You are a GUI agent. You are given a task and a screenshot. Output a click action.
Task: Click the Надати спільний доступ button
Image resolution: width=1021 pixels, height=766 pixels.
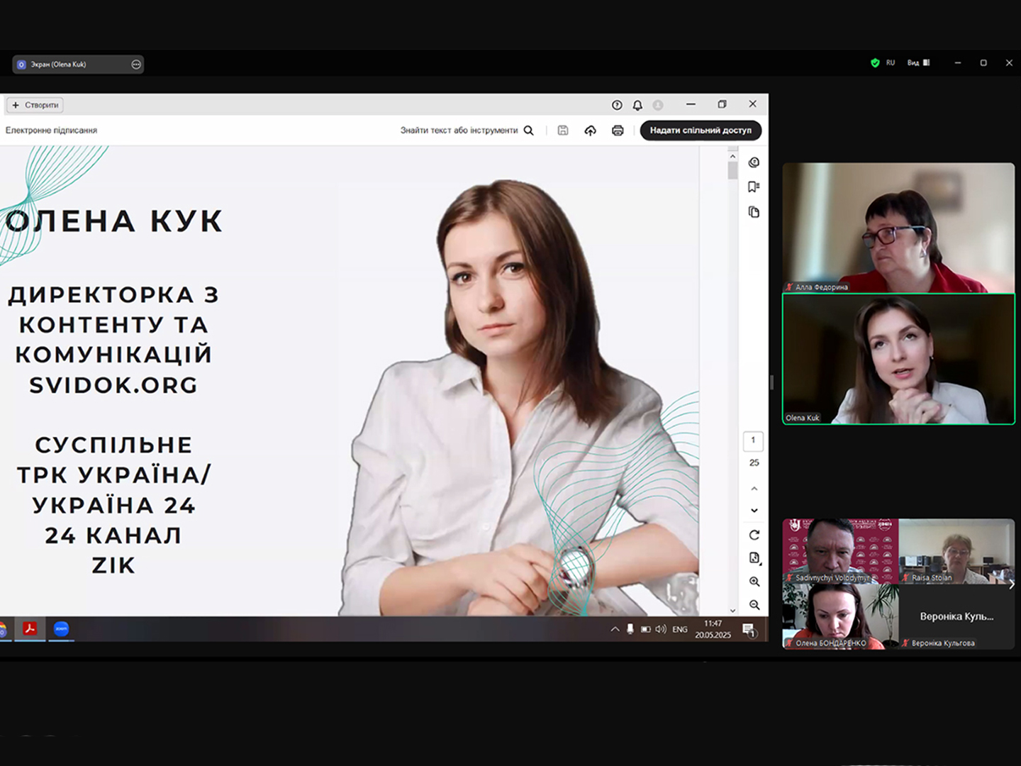[x=701, y=131]
